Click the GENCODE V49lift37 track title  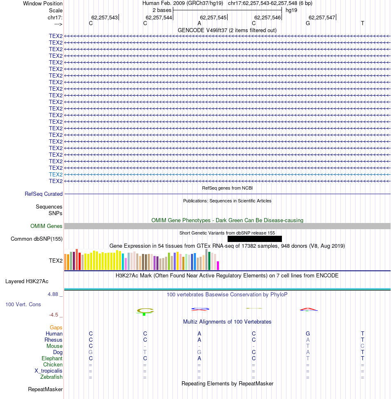[x=227, y=30]
